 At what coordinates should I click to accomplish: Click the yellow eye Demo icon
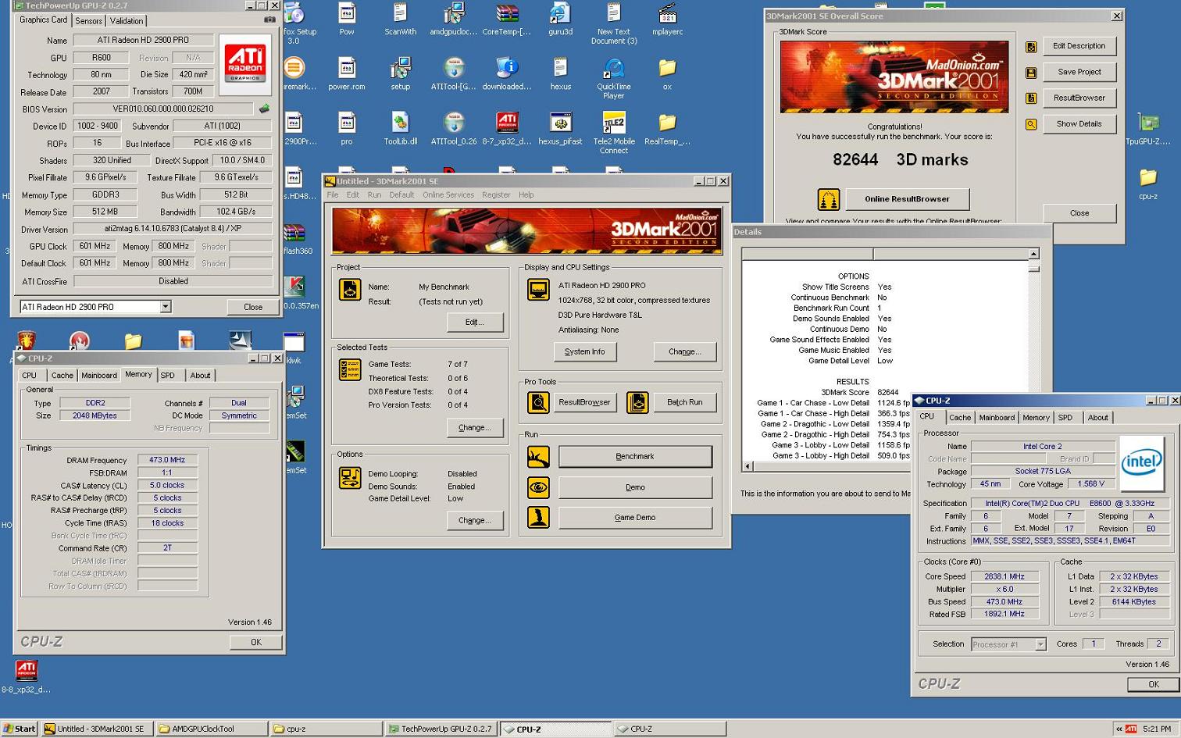click(x=538, y=487)
